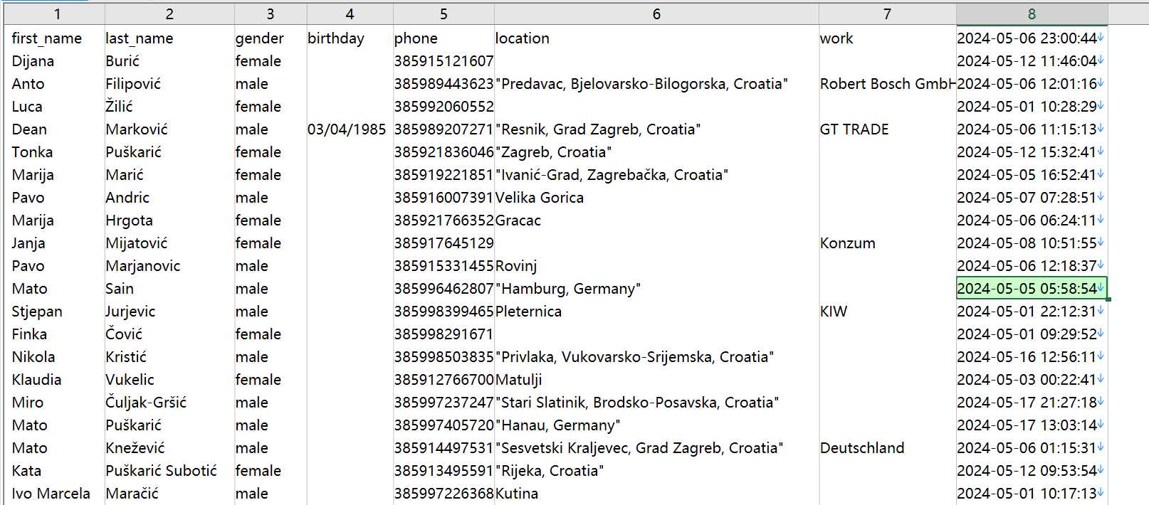Select the last name cell Filipović
Viewport: 1149px width, 505px height.
[169, 84]
